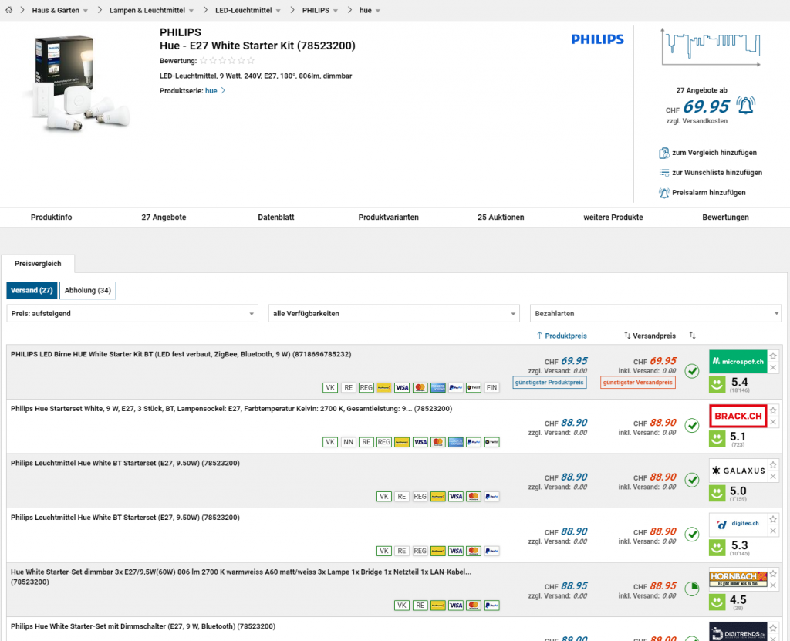Open the price history chart
Screen dimensions: 790x641
[710, 50]
